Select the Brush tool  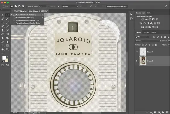click(x=7, y=27)
